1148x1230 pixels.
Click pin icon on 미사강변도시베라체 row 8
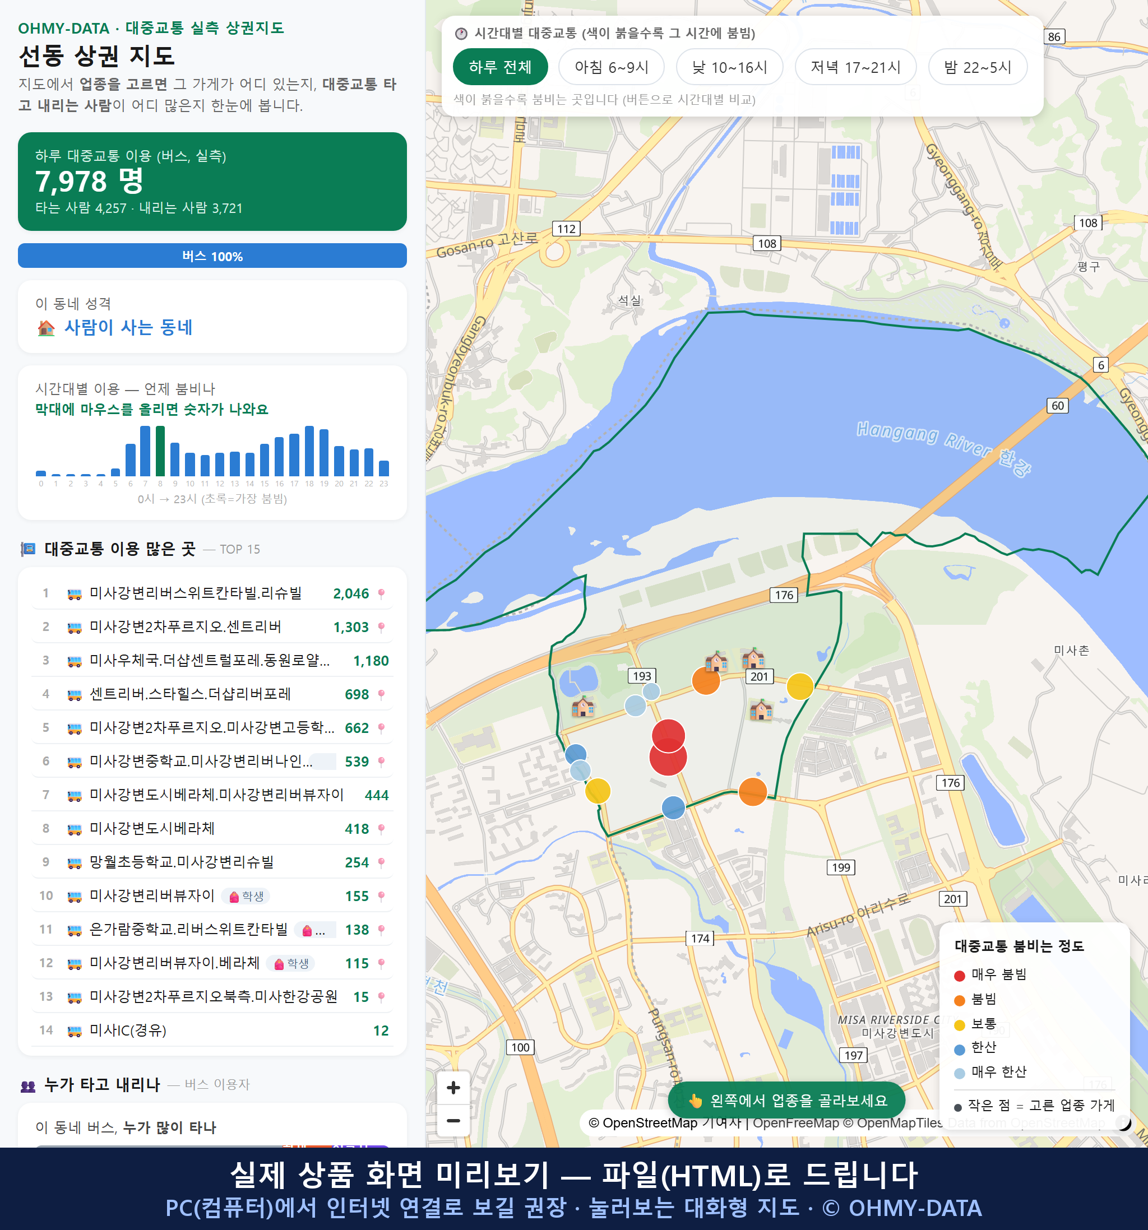381,828
